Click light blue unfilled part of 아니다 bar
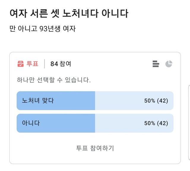190x171 pixels. click(x=119, y=123)
